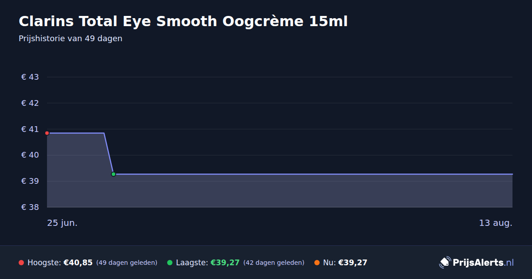Click the Laagste €39,27 price value

[x=225, y=263]
